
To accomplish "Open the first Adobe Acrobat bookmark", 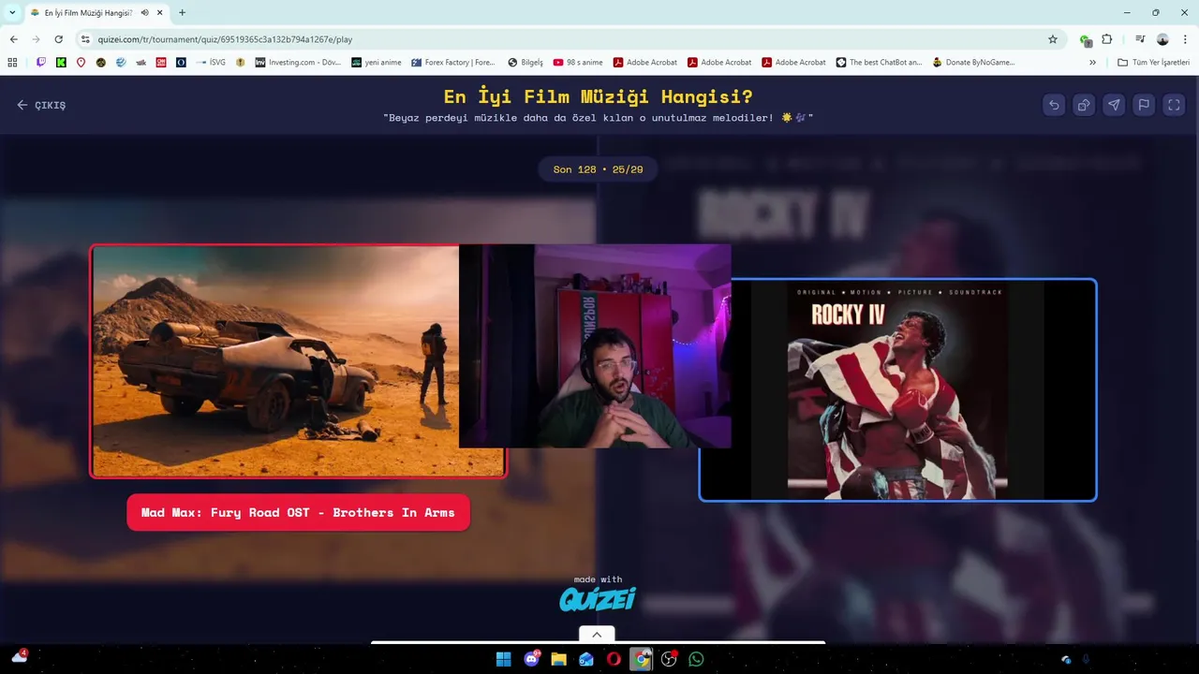I will tap(645, 63).
